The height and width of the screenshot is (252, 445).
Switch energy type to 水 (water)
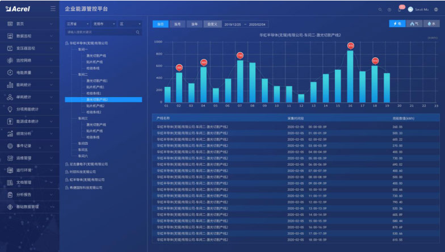[431, 24]
